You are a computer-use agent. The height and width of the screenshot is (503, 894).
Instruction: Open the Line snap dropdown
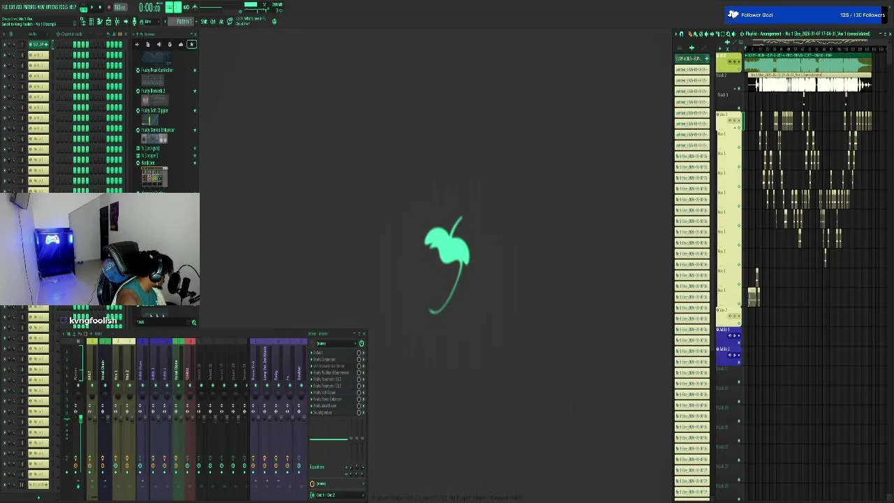tap(150, 22)
